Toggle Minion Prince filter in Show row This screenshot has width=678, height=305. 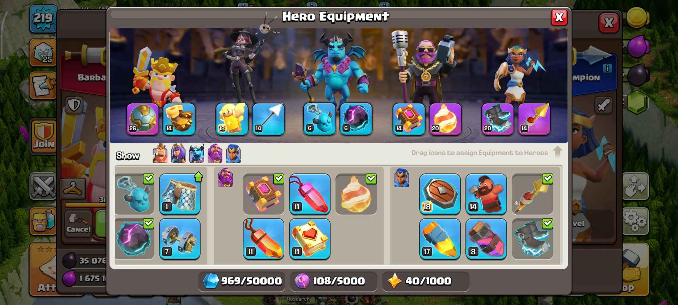coord(197,154)
